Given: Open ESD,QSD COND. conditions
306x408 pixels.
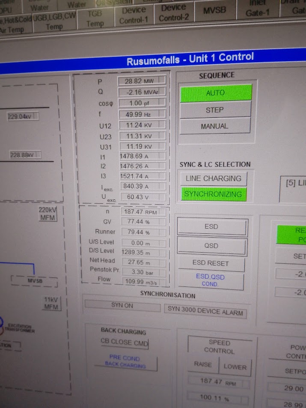Looking at the screenshot, I should pos(211,280).
